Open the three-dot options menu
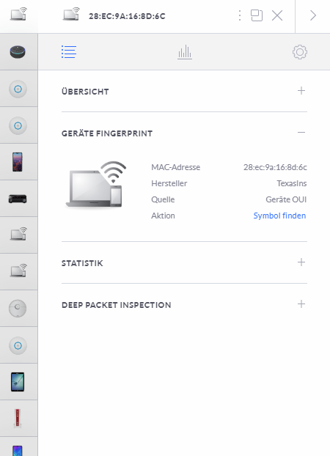Image resolution: width=330 pixels, height=456 pixels. [240, 15]
